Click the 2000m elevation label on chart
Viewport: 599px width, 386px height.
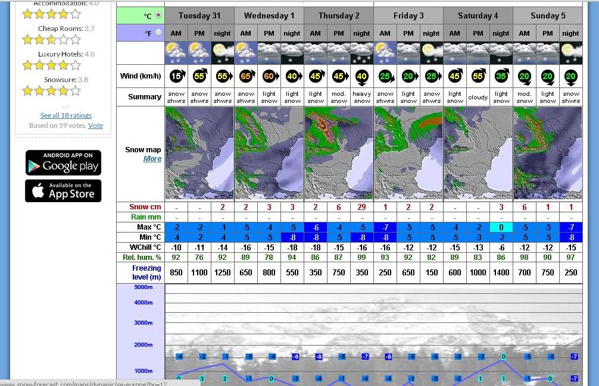tap(143, 345)
